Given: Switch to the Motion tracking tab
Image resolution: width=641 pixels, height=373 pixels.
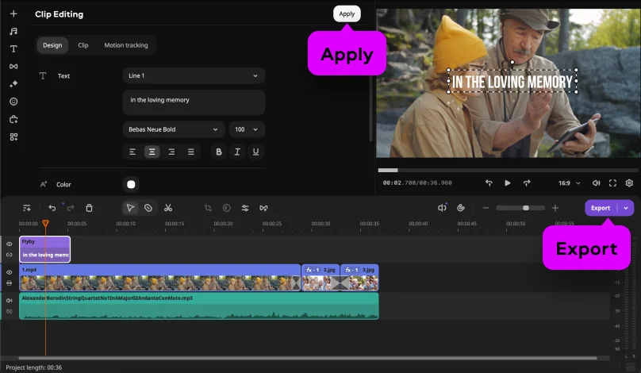Looking at the screenshot, I should 126,45.
